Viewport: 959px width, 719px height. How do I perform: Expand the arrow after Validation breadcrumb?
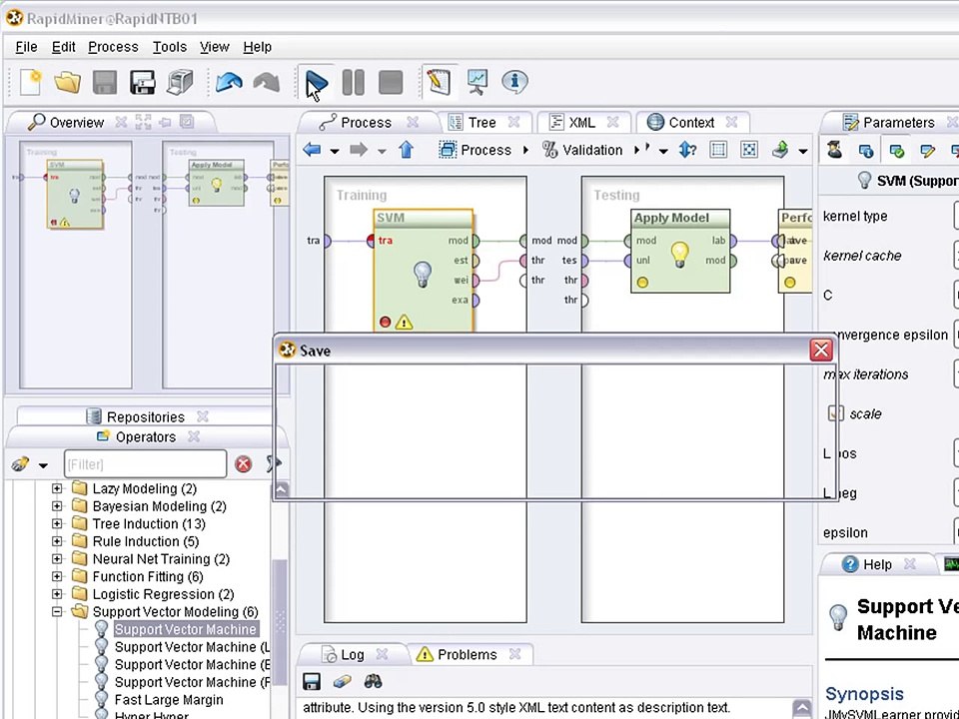point(636,150)
